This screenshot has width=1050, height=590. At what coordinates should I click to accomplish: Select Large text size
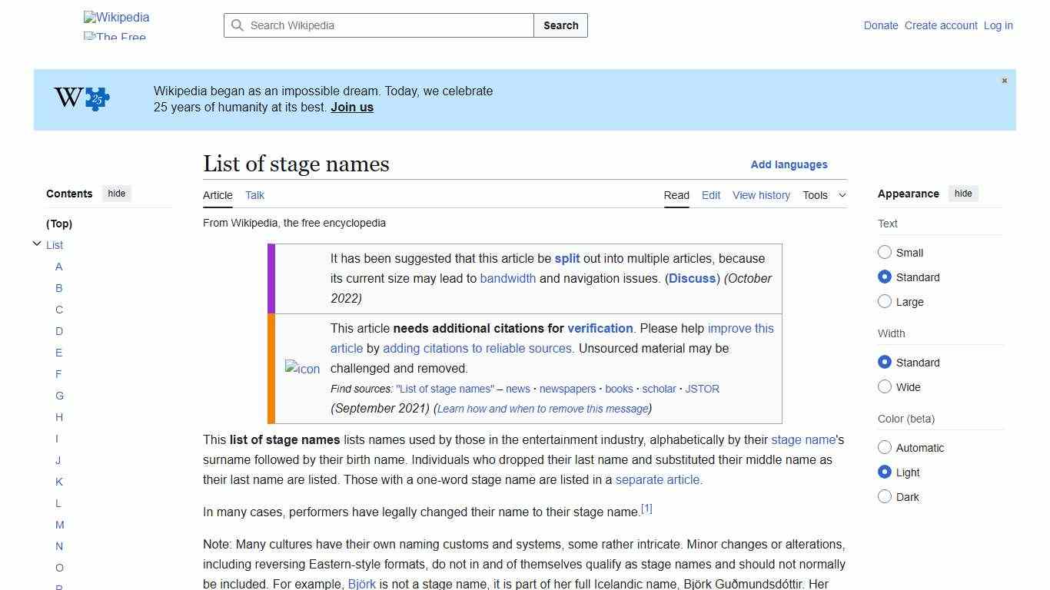point(885,301)
